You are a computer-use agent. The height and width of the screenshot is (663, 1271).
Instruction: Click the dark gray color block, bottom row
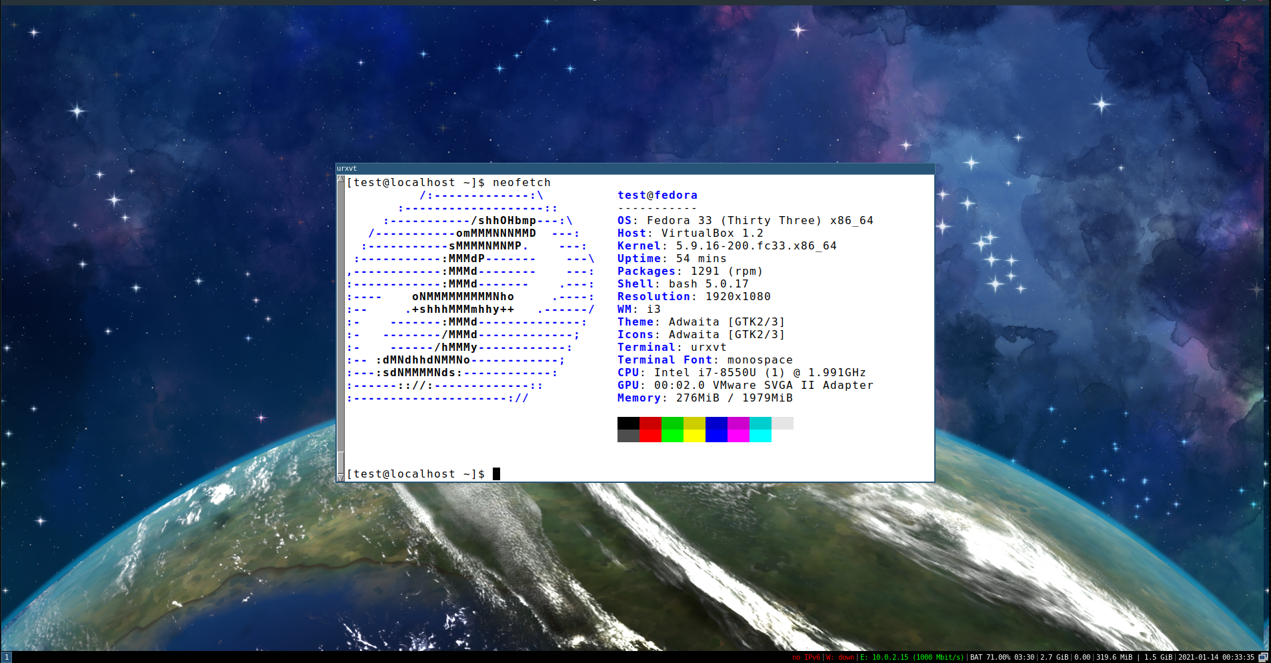(628, 436)
